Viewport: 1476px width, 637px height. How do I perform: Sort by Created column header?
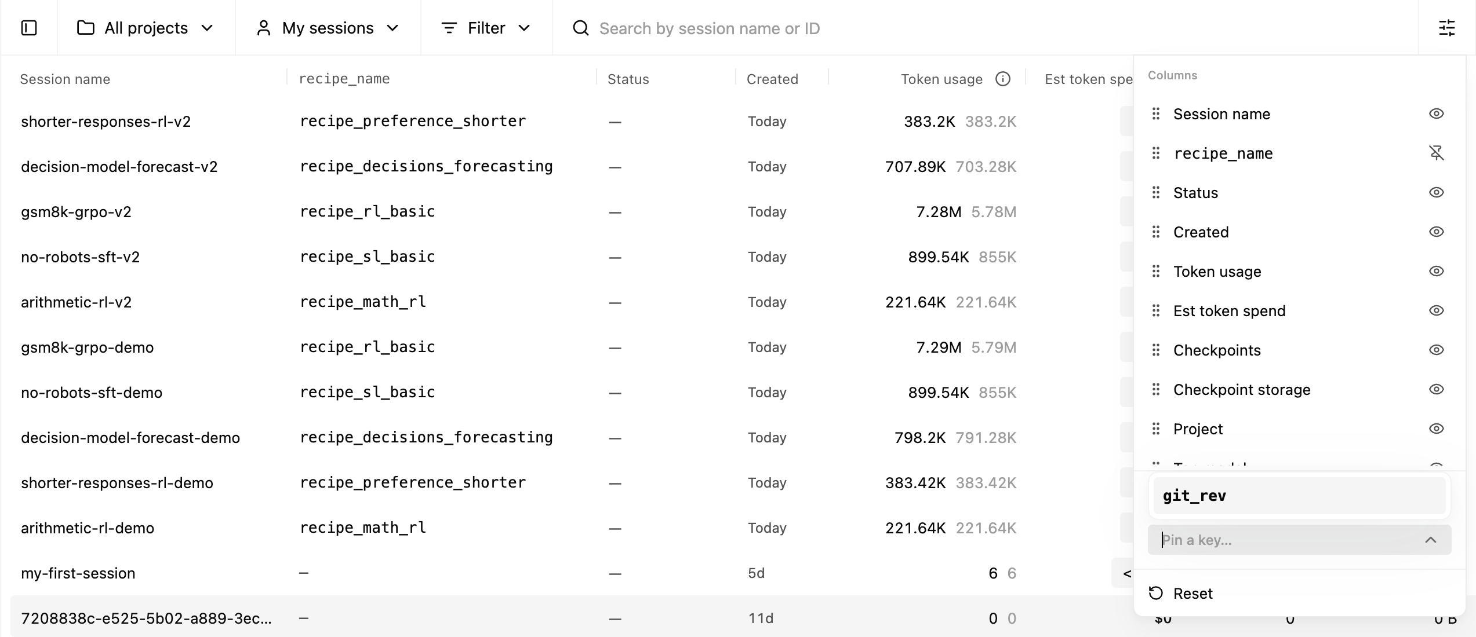772,79
